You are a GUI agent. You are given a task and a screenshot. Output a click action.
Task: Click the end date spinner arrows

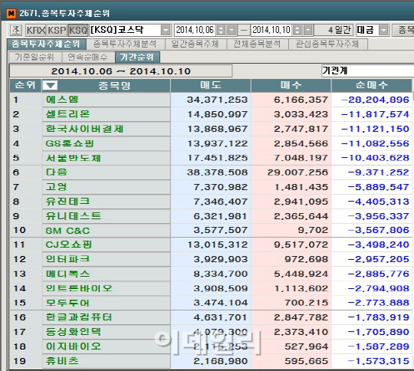click(297, 30)
